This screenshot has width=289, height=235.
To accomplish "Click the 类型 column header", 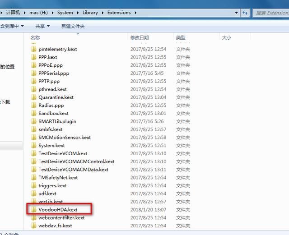I will [x=181, y=38].
